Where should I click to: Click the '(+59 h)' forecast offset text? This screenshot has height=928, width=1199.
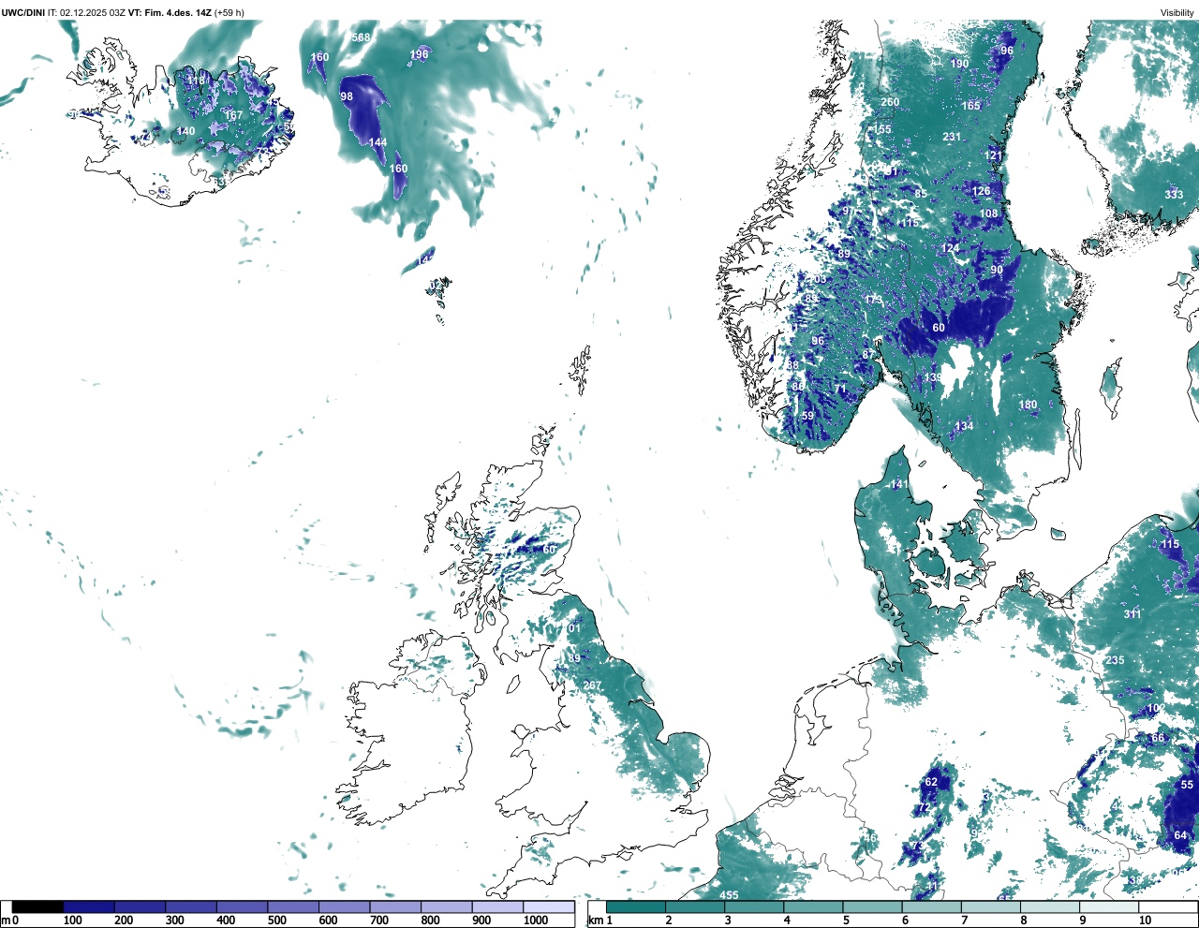[229, 12]
